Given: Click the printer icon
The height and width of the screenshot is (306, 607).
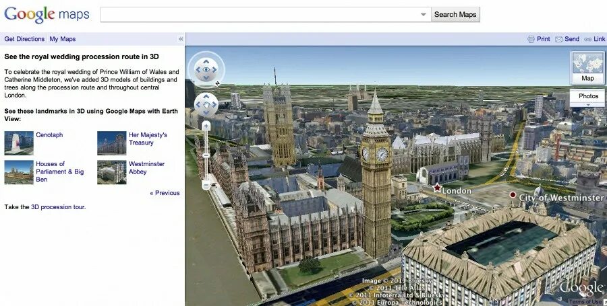Looking at the screenshot, I should (x=531, y=39).
